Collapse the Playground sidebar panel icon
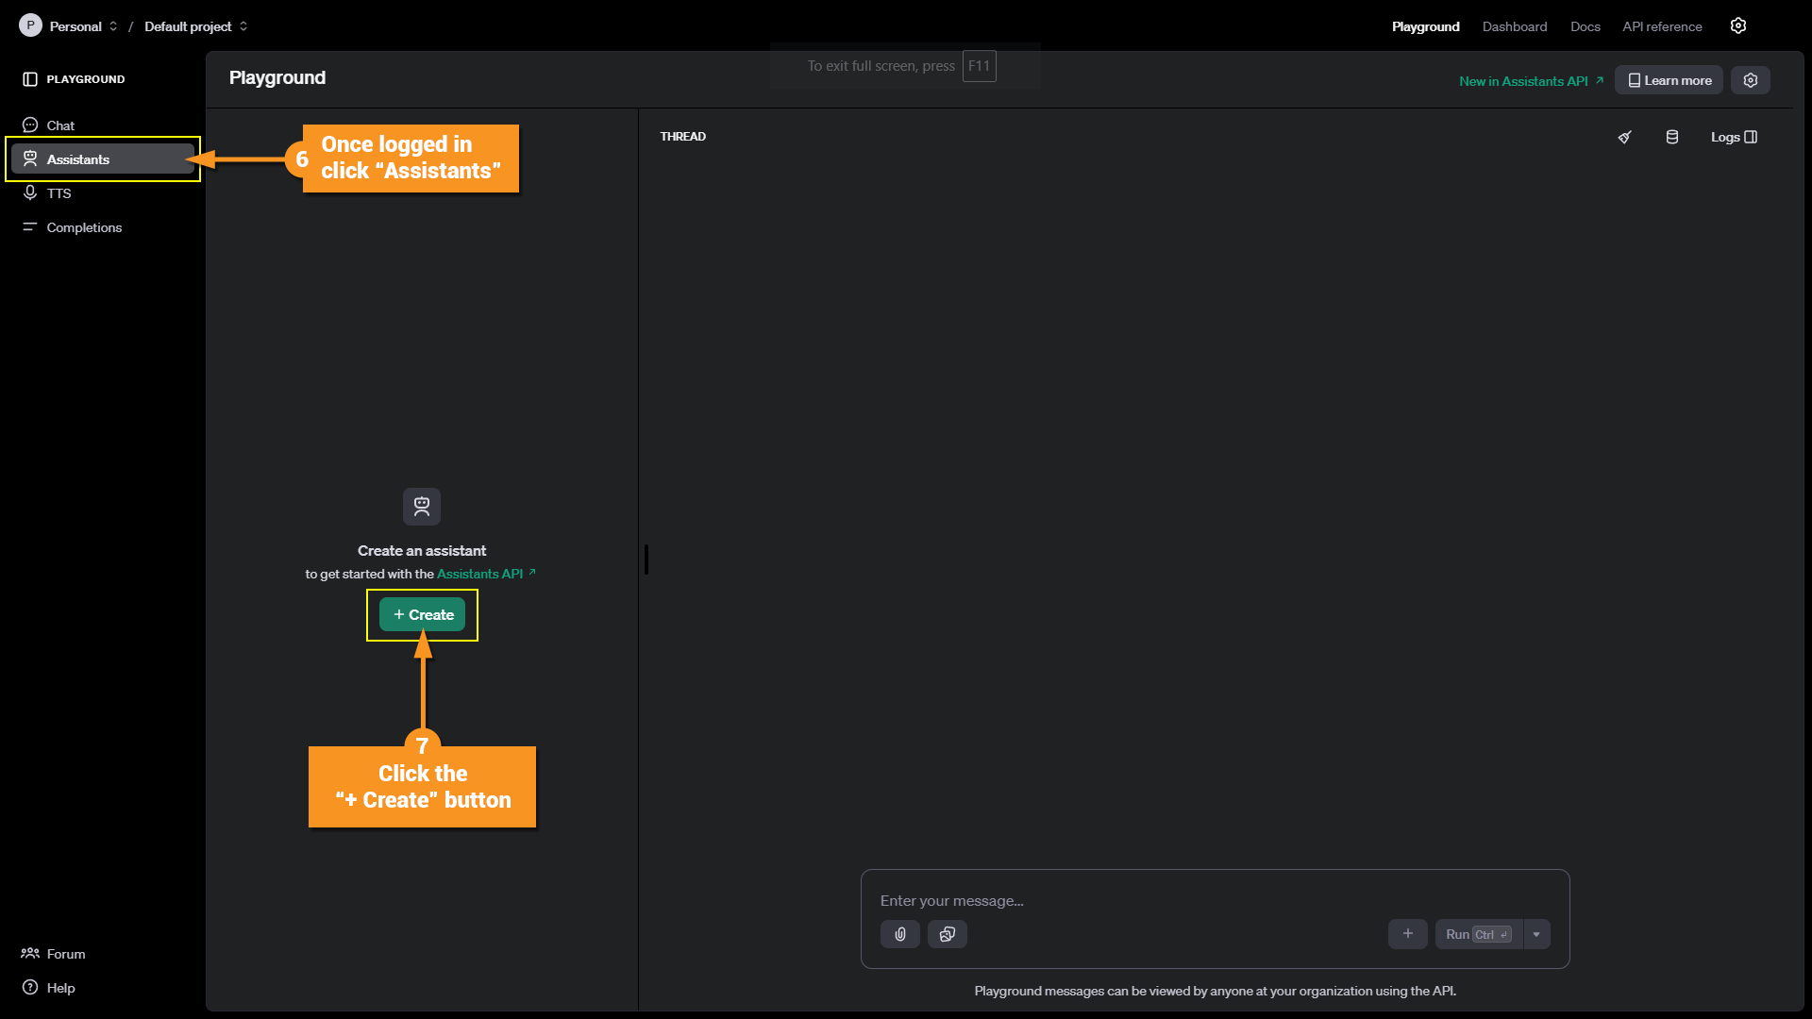The height and width of the screenshot is (1019, 1812). [30, 79]
